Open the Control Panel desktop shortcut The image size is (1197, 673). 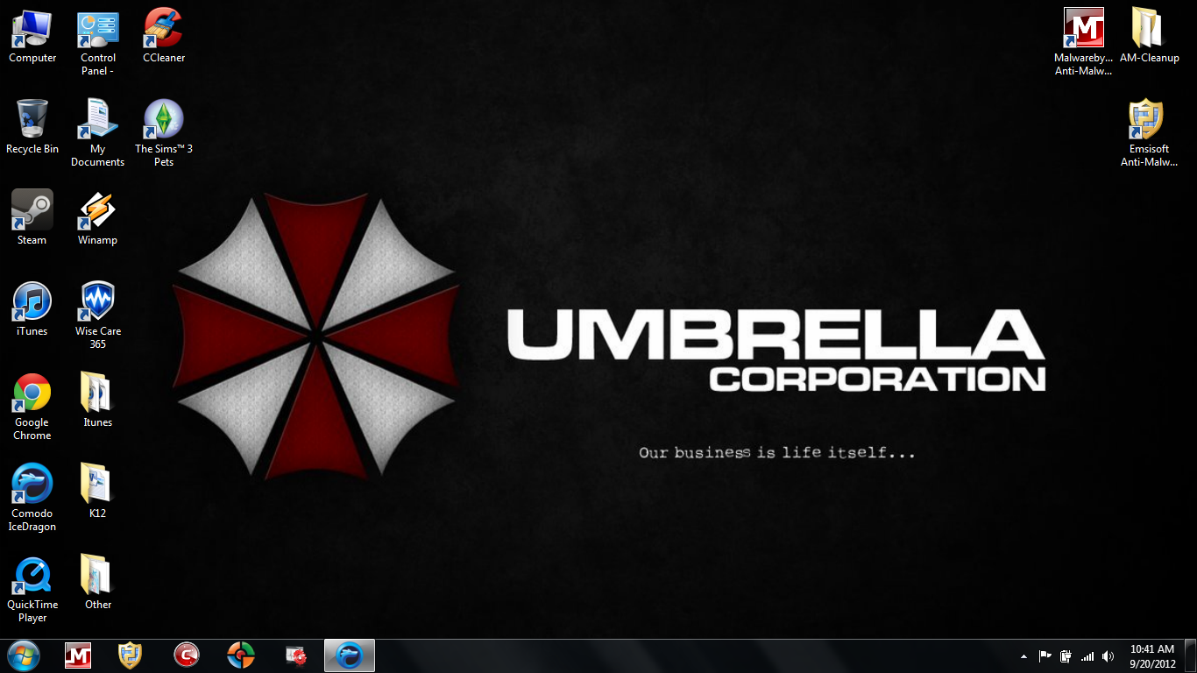click(x=98, y=43)
